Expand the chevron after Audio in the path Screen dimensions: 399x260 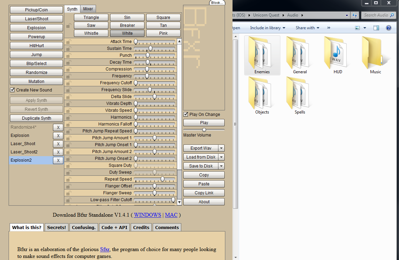[x=302, y=15]
